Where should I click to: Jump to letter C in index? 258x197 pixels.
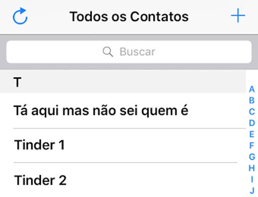tap(252, 112)
